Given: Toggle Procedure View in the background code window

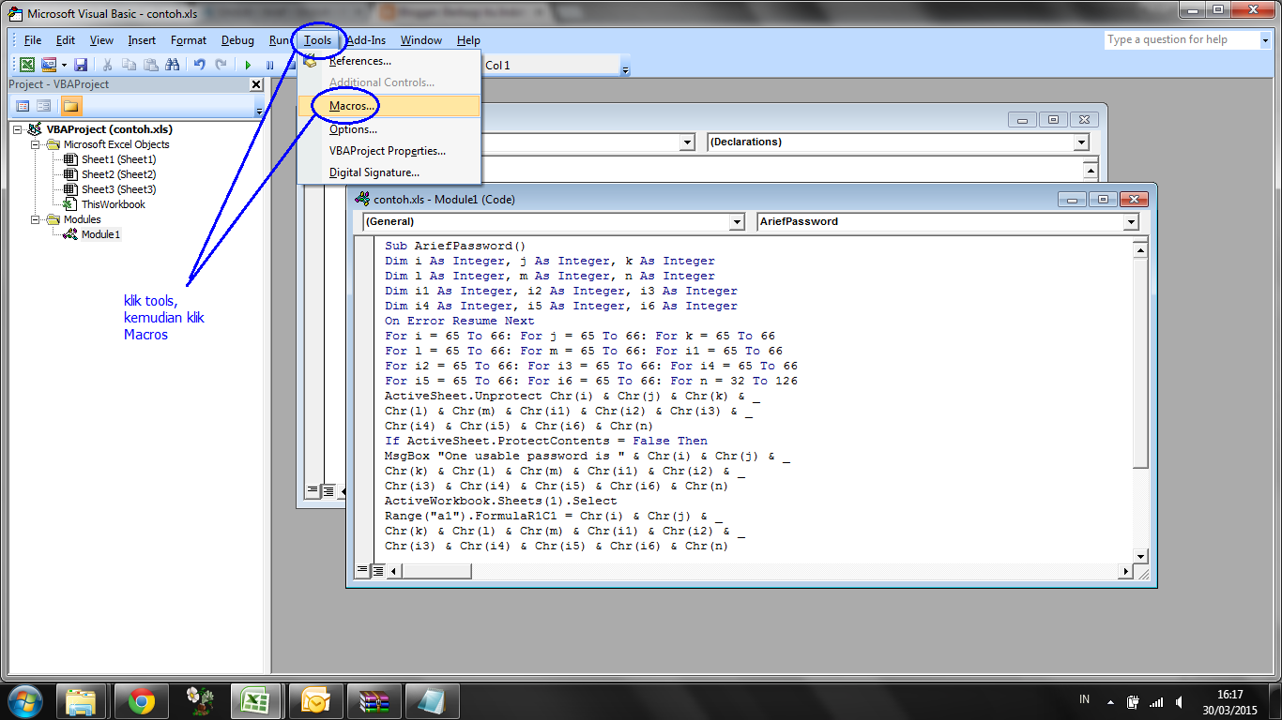Looking at the screenshot, I should (313, 490).
